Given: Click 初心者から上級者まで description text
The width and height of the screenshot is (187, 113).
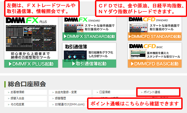Looking at the screenshot, I should 30,54.
